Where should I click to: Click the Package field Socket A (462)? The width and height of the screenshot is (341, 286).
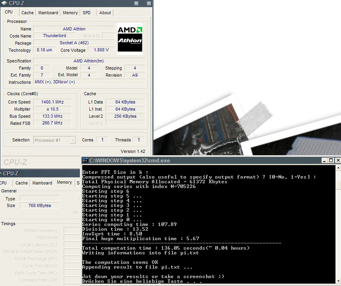coord(74,43)
